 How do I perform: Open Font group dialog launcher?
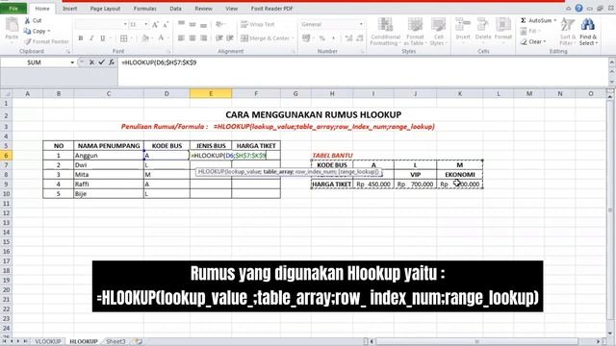coord(169,51)
